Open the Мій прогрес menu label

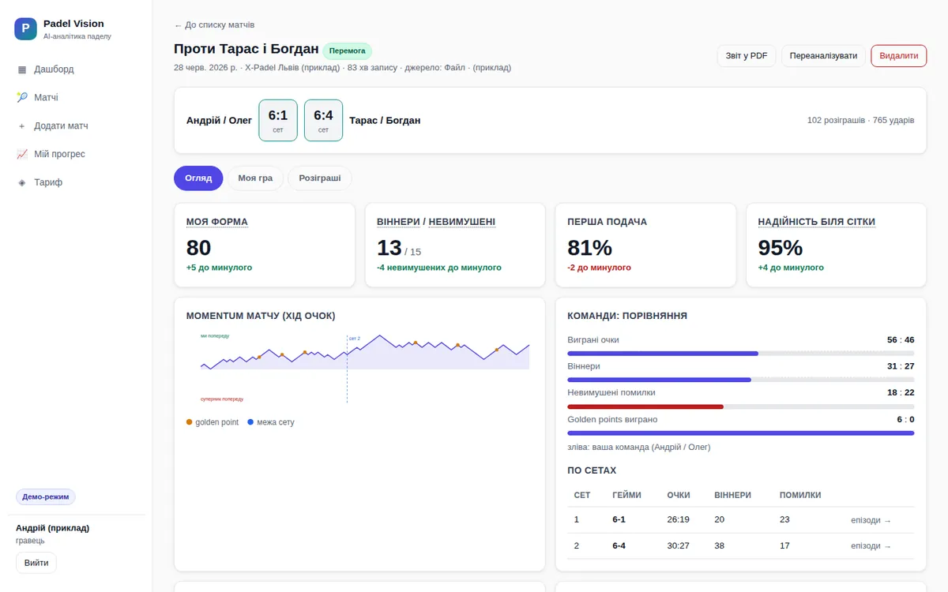click(x=59, y=155)
